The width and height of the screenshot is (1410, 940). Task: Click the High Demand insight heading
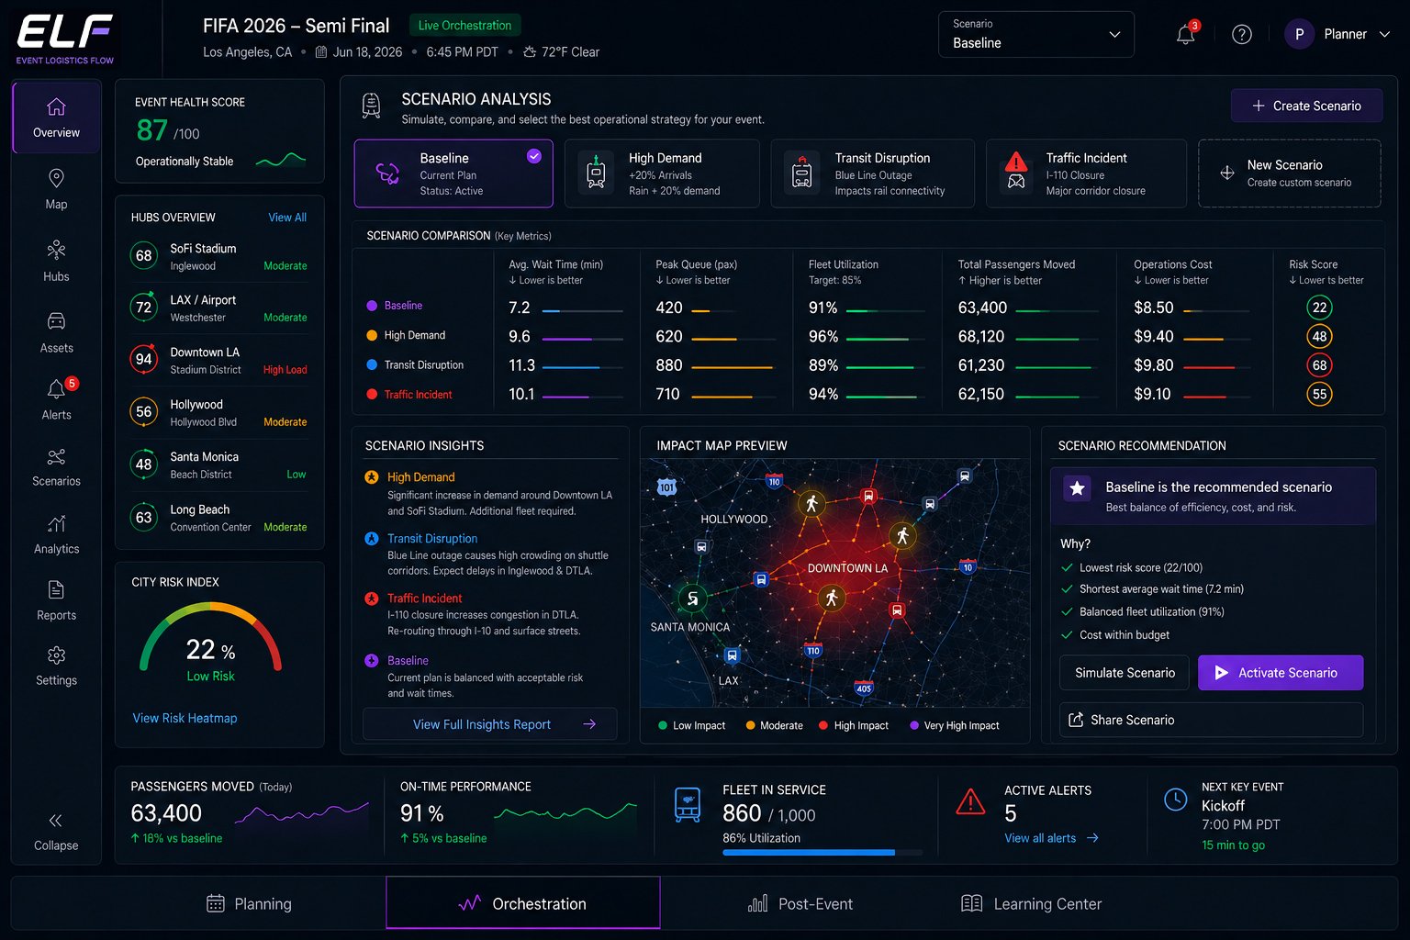(x=421, y=477)
